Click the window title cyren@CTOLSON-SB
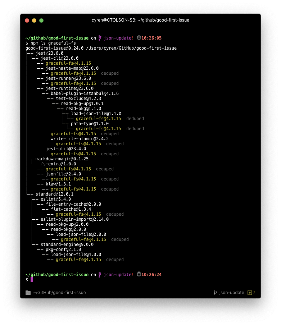Screen dimensions: 281x325 pyautogui.click(x=140, y=20)
